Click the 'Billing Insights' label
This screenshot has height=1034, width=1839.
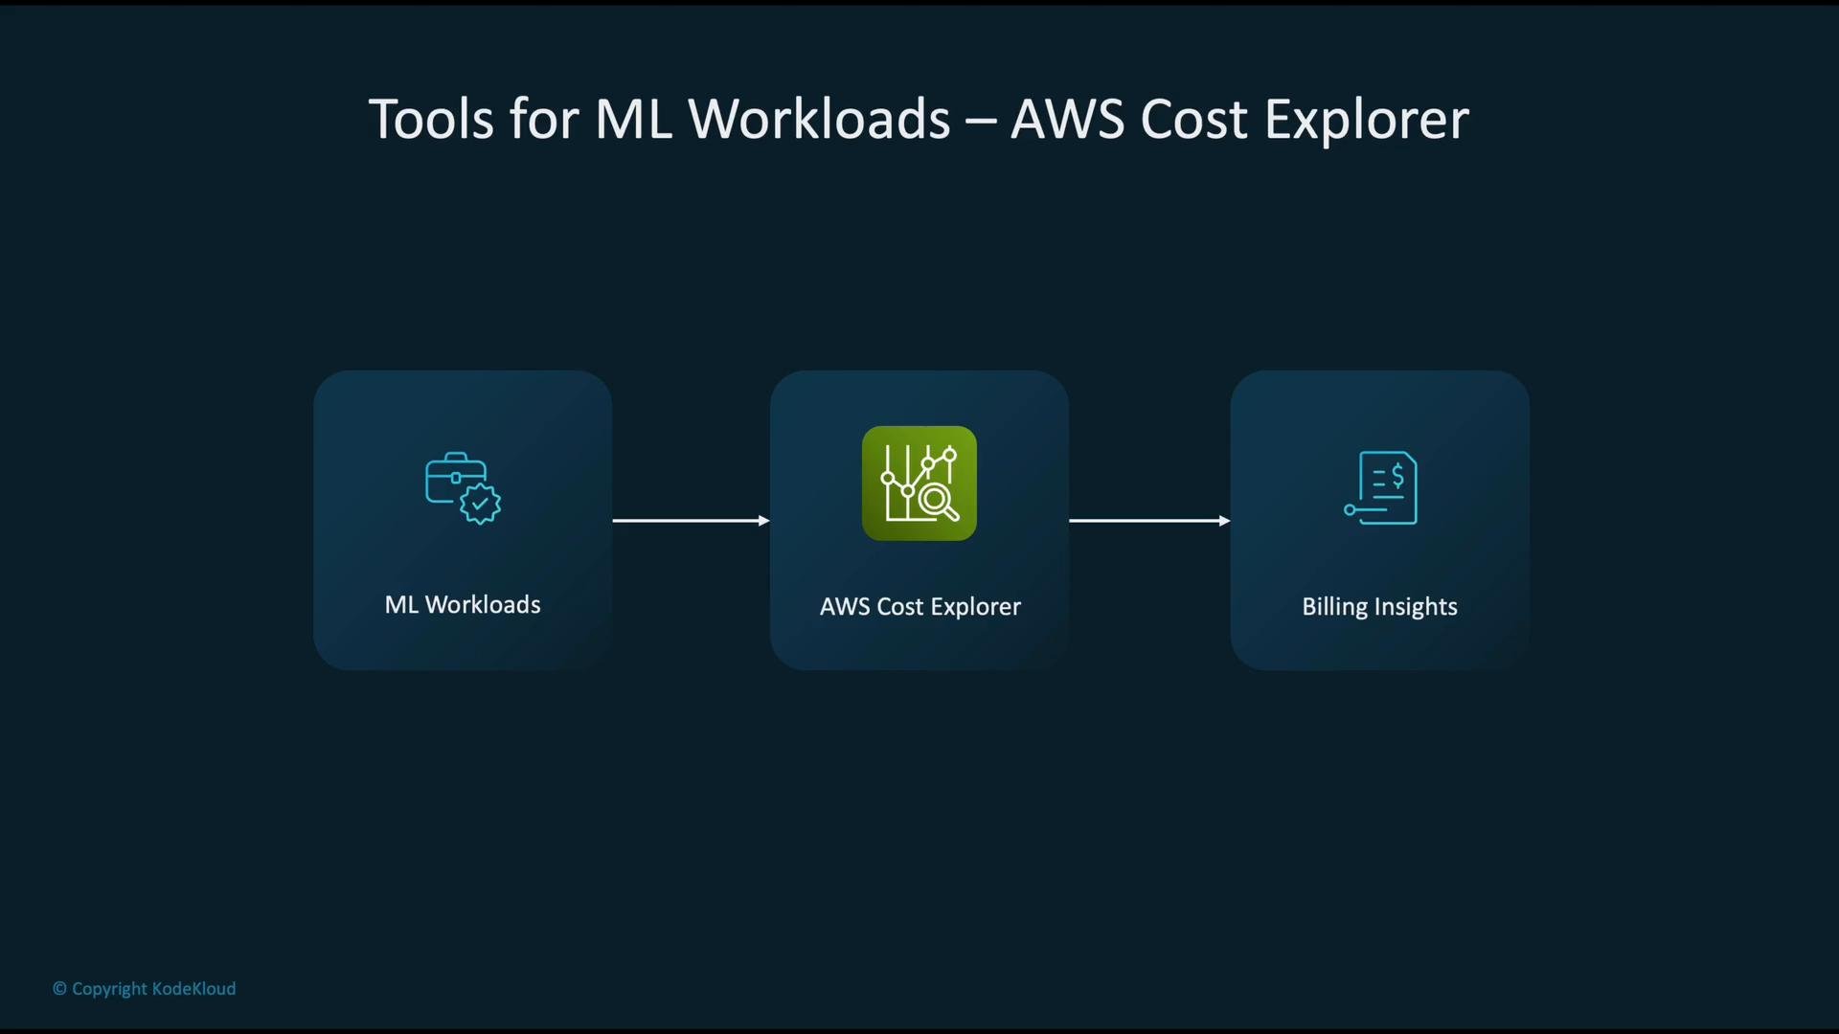pos(1379,607)
